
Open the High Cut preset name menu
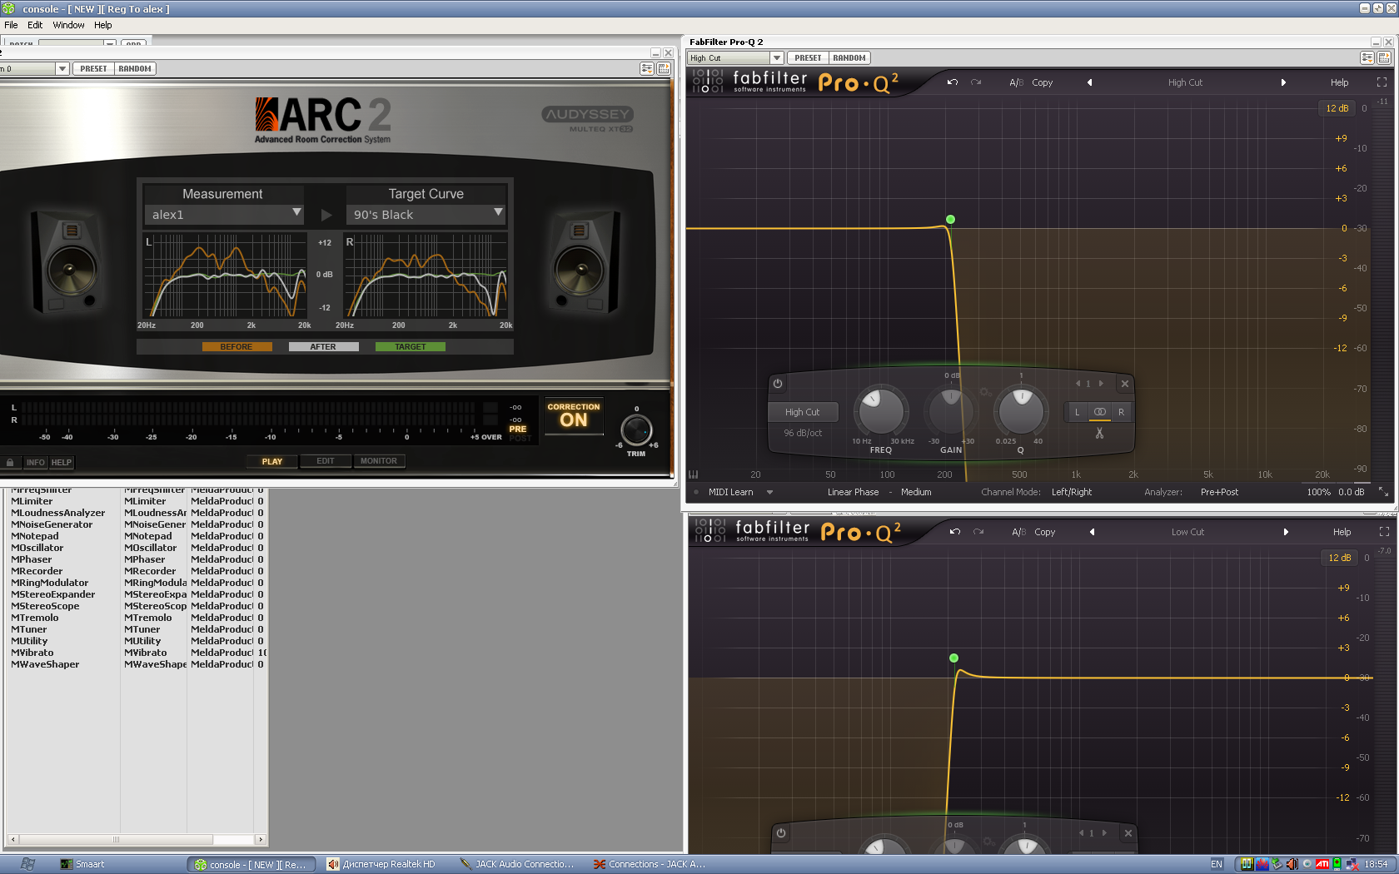[1185, 82]
